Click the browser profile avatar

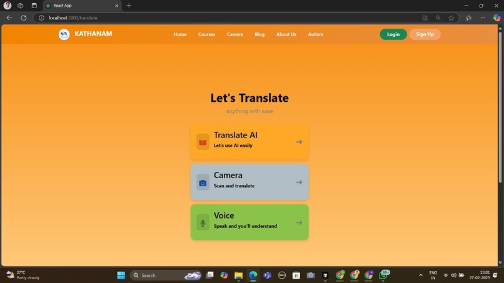click(x=8, y=6)
